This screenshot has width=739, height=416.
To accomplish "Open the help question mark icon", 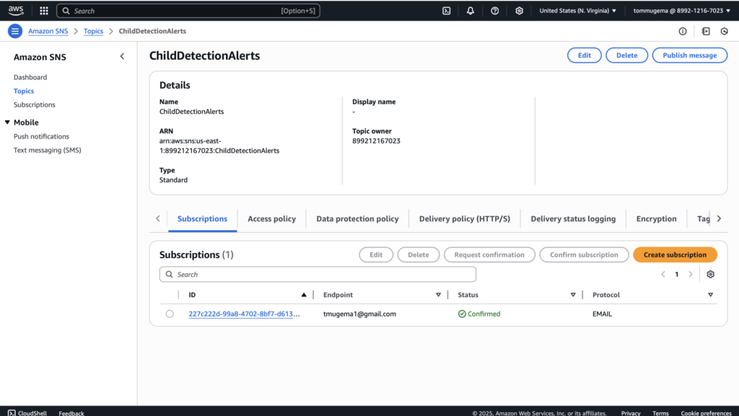I will pyautogui.click(x=494, y=11).
